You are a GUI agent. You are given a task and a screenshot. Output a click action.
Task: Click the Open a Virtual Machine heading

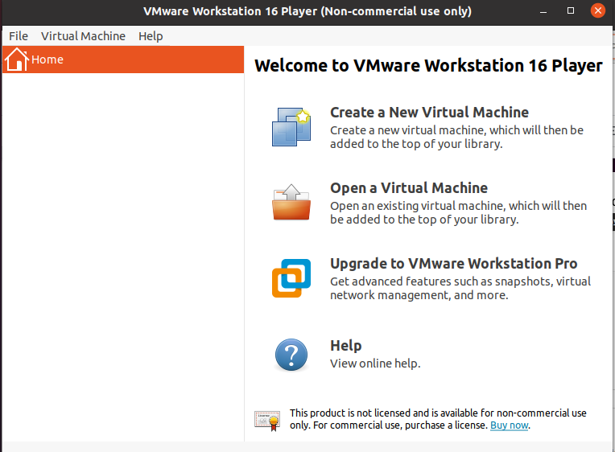click(409, 188)
